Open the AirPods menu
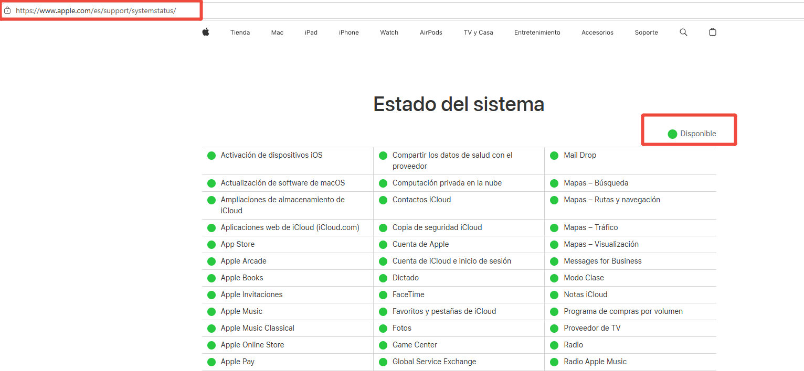Viewport: 804px width, 371px height. (x=431, y=32)
